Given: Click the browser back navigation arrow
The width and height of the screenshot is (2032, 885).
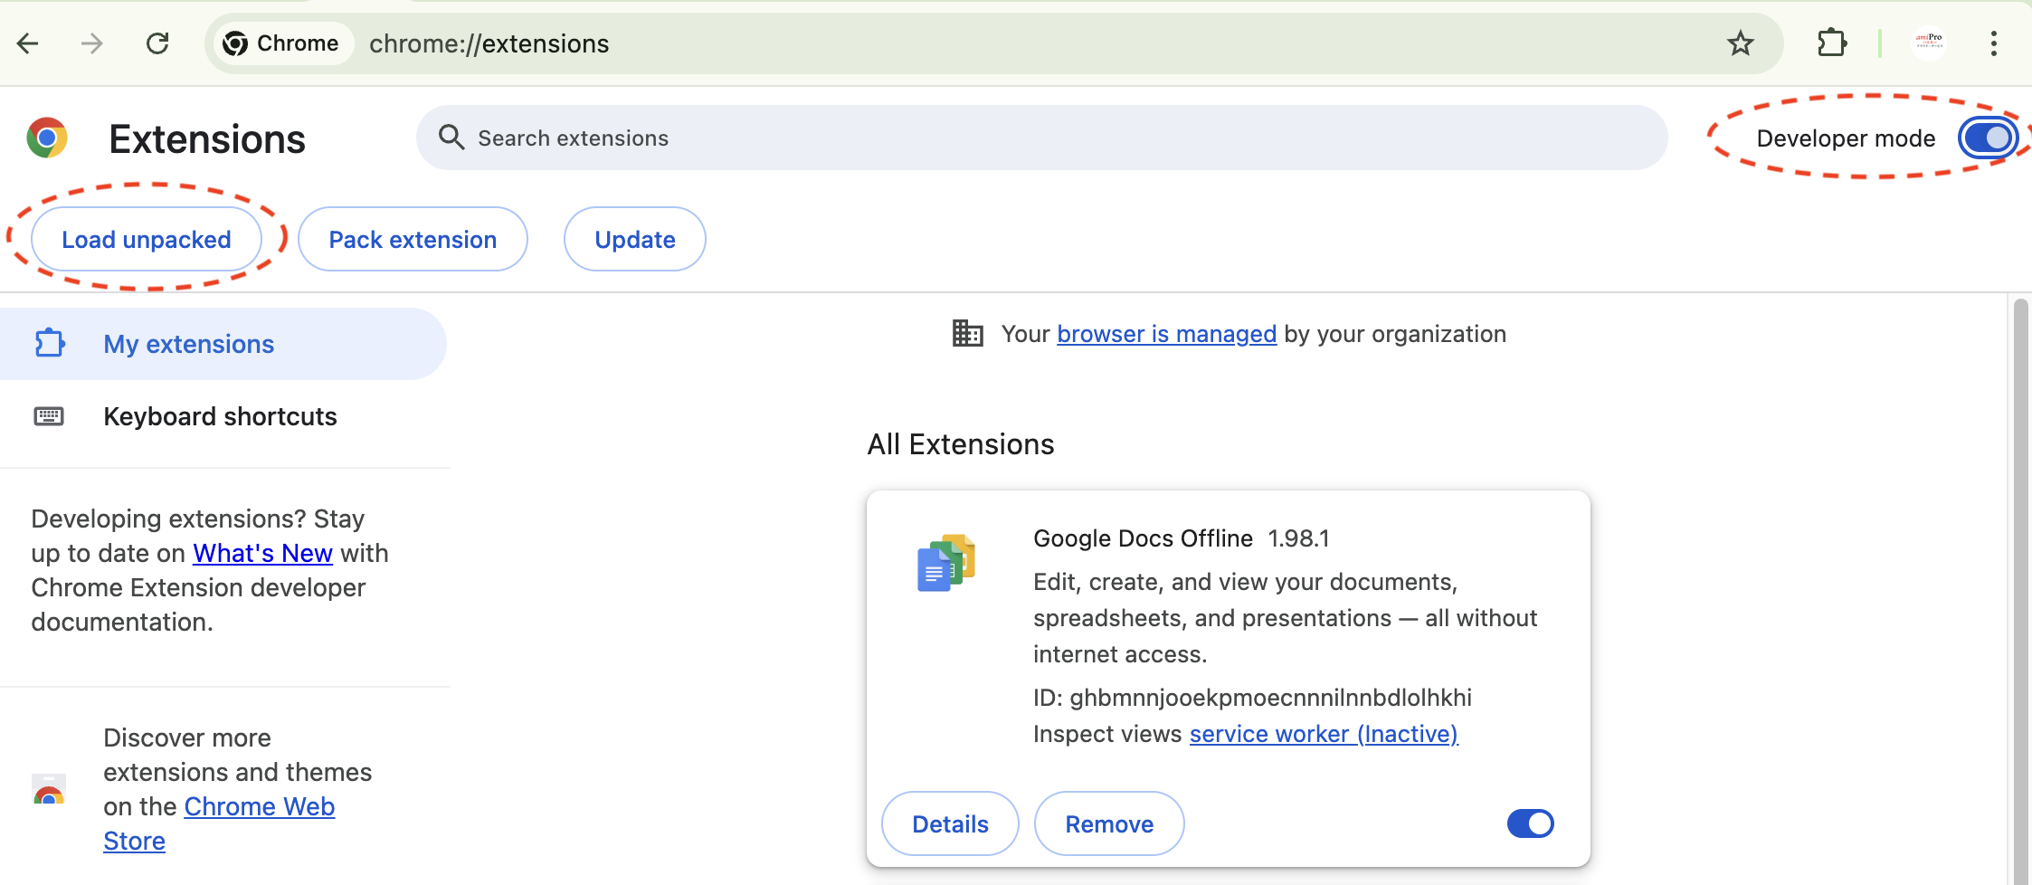Looking at the screenshot, I should coord(27,43).
